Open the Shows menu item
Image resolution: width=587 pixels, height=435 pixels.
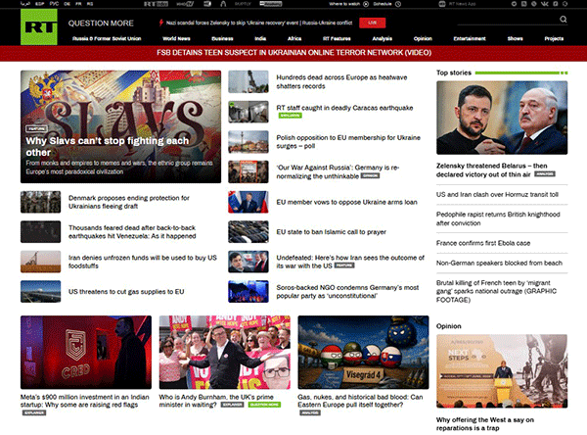(x=516, y=38)
